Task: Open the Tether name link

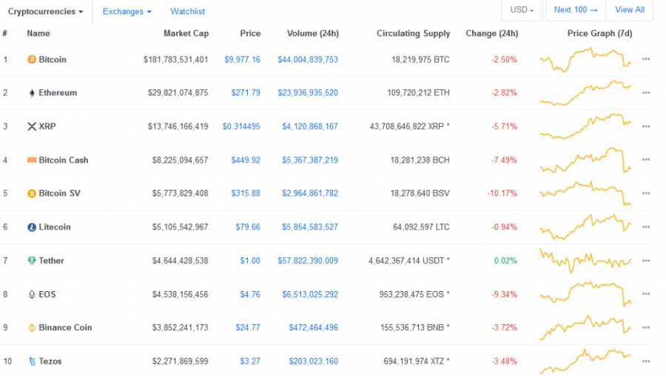Action: click(x=51, y=260)
